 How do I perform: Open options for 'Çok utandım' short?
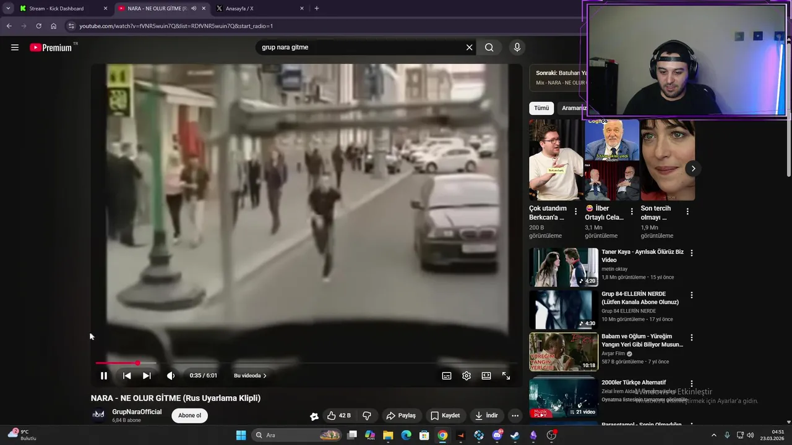(575, 211)
